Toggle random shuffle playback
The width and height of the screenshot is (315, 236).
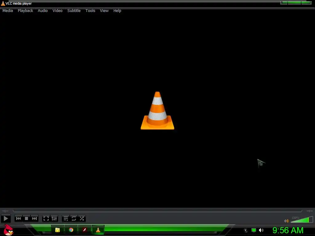(82, 218)
